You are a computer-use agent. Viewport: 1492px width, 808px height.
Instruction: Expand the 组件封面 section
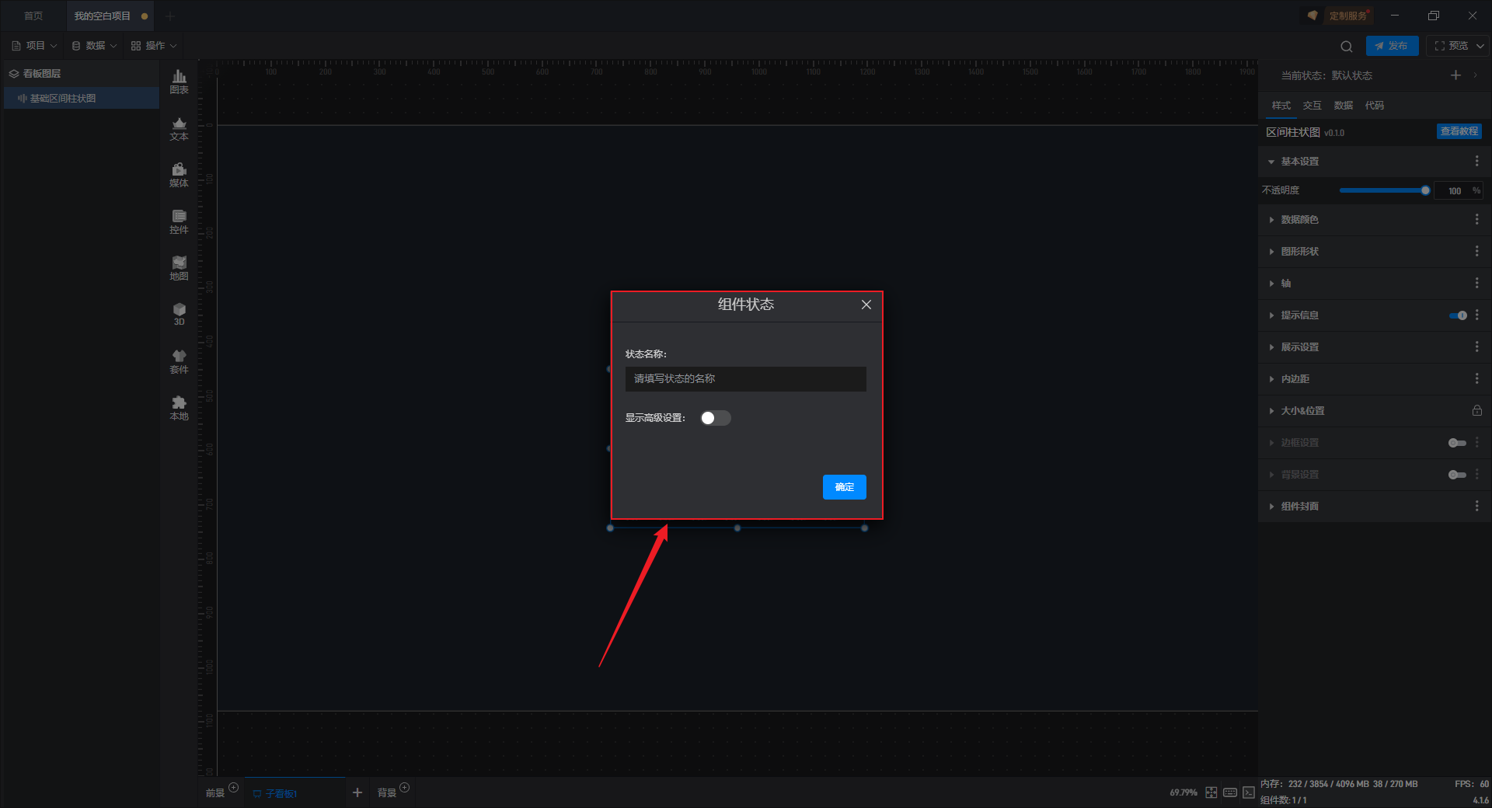click(x=1271, y=507)
